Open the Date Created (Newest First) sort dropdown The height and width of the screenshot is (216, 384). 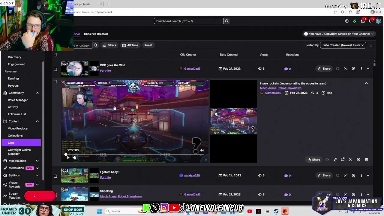coord(343,45)
